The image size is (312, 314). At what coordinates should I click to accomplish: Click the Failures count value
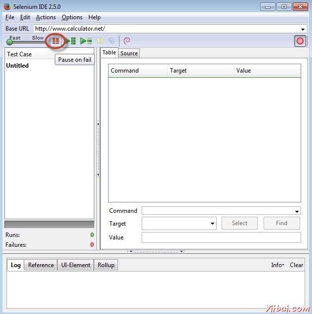(x=92, y=244)
